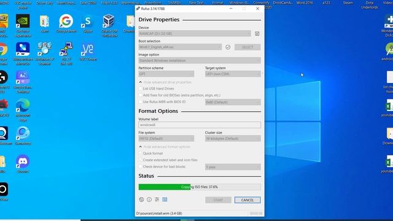This screenshot has height=221, width=393.
Task: Click the Copying ISO files progress bar
Action: coord(200,187)
